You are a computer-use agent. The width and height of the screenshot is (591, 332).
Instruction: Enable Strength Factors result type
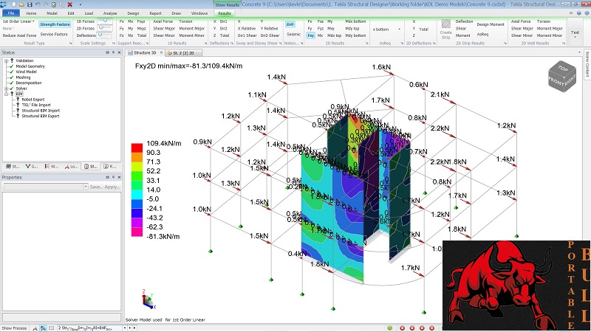55,24
